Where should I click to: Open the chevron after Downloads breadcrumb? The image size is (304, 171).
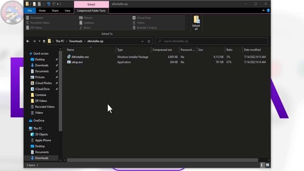tap(85, 41)
